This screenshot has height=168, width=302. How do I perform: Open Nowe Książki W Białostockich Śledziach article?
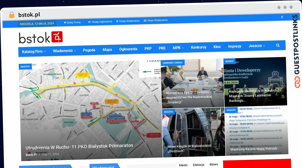[x=190, y=148]
